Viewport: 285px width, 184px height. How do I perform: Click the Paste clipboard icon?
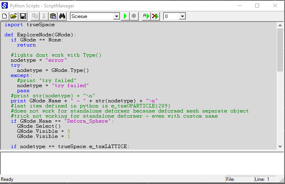coord(53,16)
